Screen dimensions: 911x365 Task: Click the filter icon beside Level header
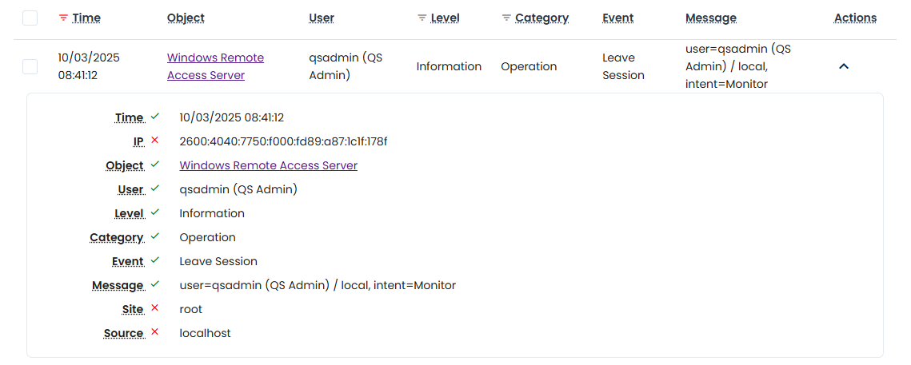pyautogui.click(x=422, y=18)
